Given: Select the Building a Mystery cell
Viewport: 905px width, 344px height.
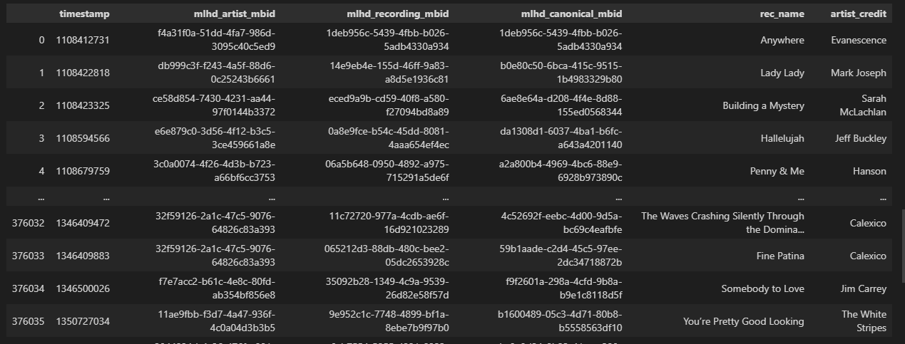Looking at the screenshot, I should [763, 105].
